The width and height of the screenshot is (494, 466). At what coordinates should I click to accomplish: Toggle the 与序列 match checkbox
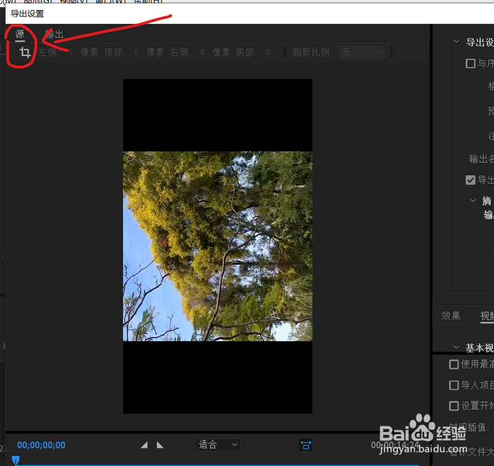click(470, 63)
